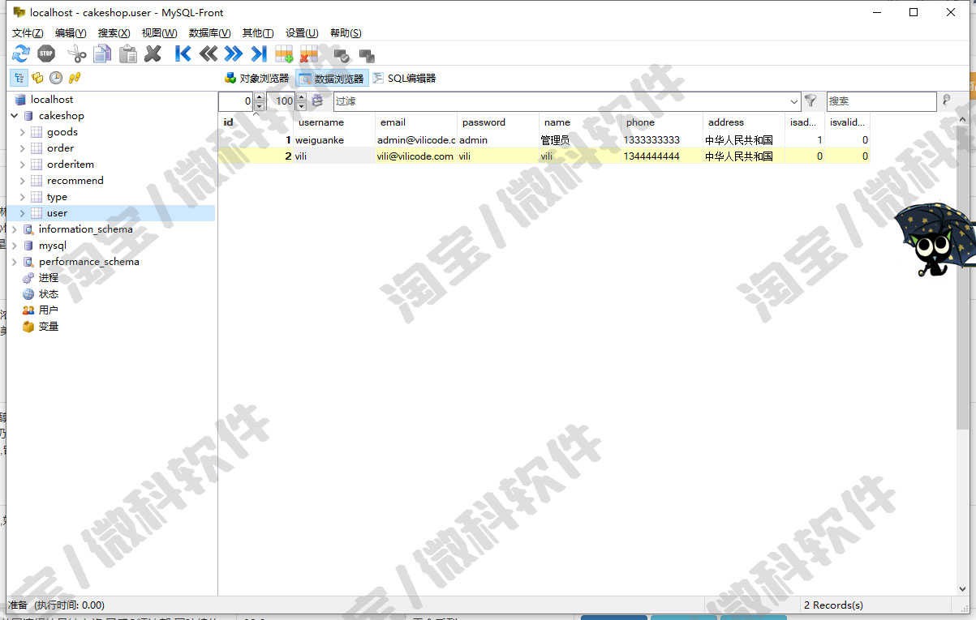Click the limit refresh icon next to 100
976x620 pixels.
[317, 100]
